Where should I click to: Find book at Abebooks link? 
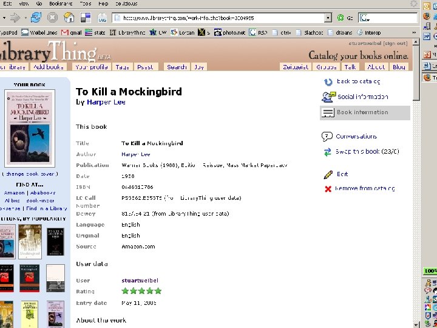click(43, 193)
